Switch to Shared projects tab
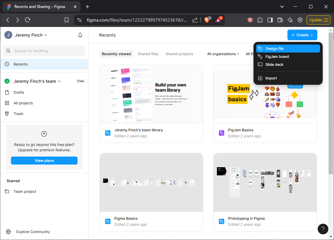The height and width of the screenshot is (240, 334). pyautogui.click(x=179, y=54)
